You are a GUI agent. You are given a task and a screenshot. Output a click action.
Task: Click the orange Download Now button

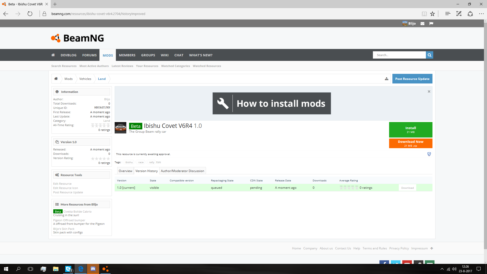coord(411,143)
